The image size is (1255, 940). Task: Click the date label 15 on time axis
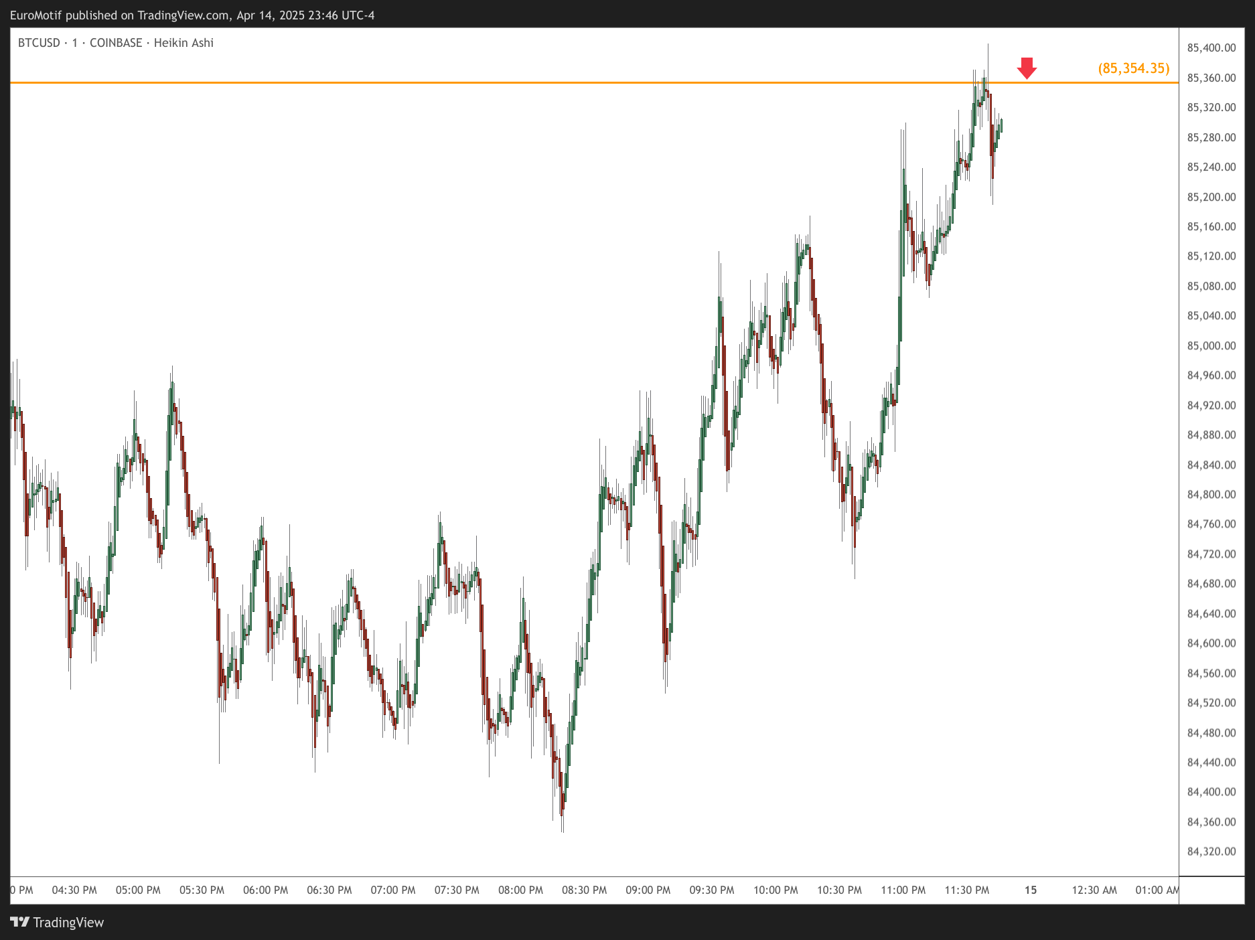point(1031,890)
